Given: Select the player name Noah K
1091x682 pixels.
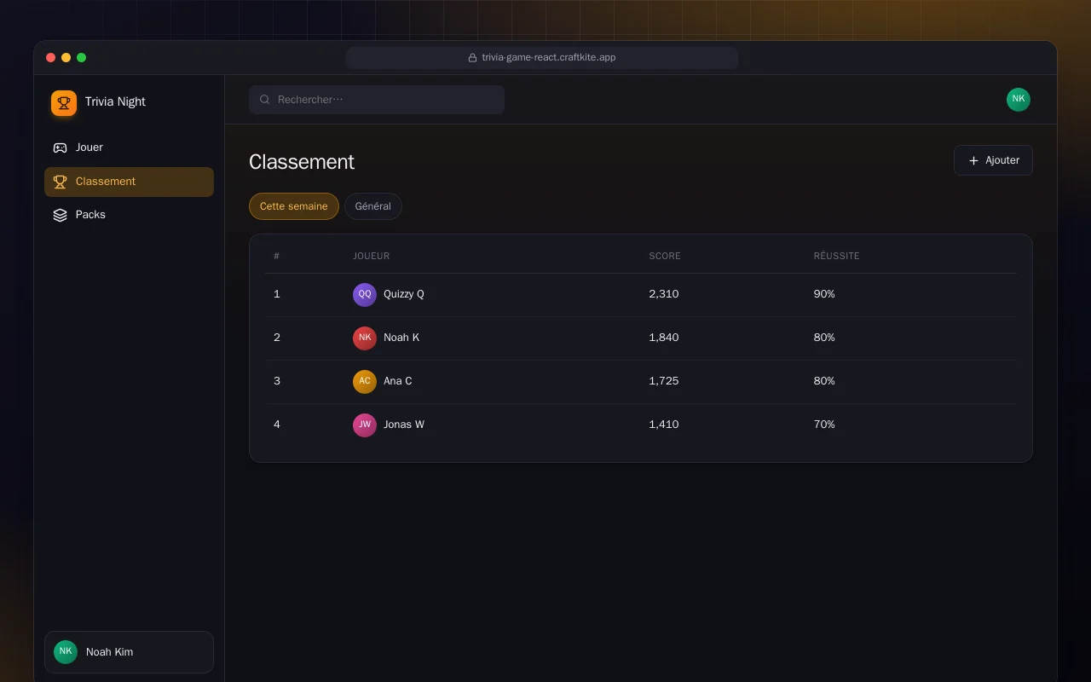Looking at the screenshot, I should tap(401, 338).
